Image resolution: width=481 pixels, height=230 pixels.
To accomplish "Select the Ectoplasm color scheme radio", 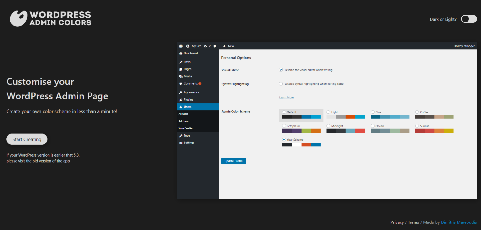I will (x=284, y=126).
